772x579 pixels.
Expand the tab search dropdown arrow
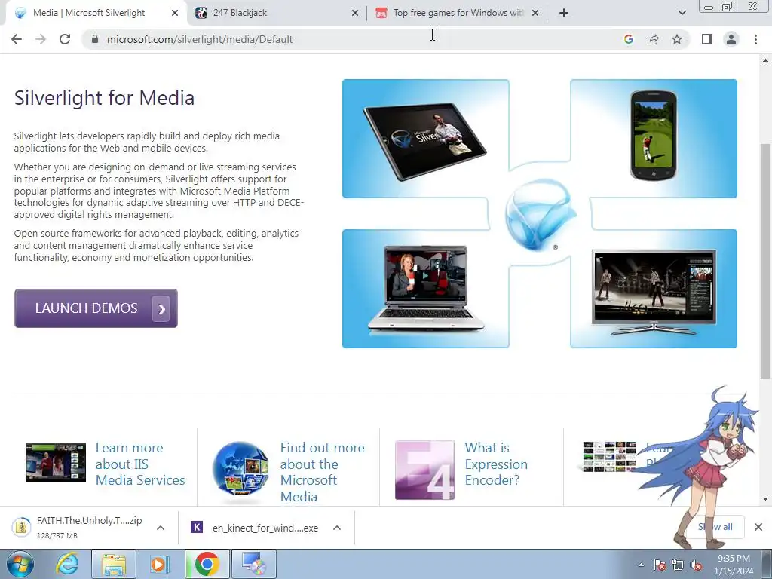pyautogui.click(x=682, y=13)
